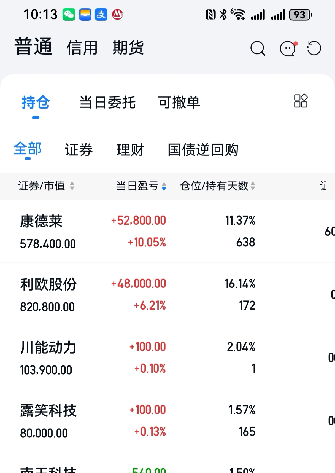Screen dimensions: 335x473
Task: Tap the China Merchants Bank notification icon
Action: tap(117, 15)
